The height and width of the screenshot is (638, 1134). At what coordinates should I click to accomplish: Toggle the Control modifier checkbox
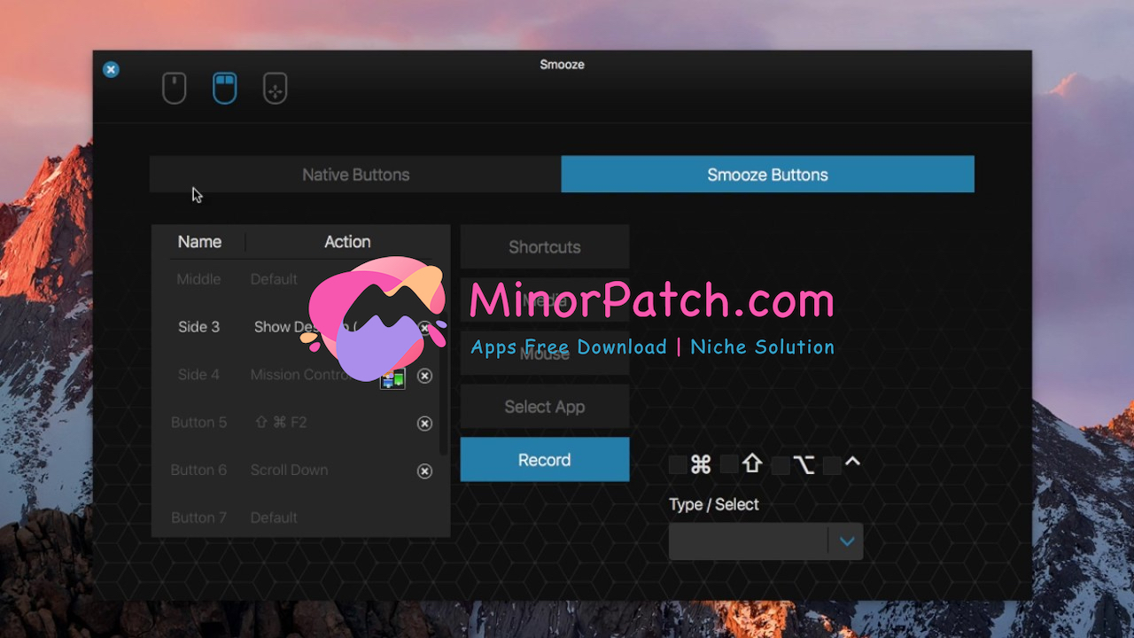tap(832, 465)
